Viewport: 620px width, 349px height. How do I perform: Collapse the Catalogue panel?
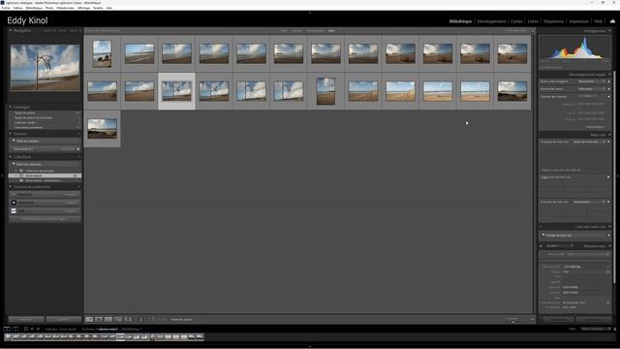coord(11,107)
